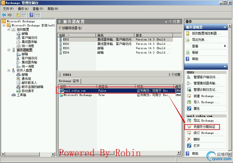The image size is (233, 163).
Task: Click the 刷新 refresh icon
Action: pos(188,52)
